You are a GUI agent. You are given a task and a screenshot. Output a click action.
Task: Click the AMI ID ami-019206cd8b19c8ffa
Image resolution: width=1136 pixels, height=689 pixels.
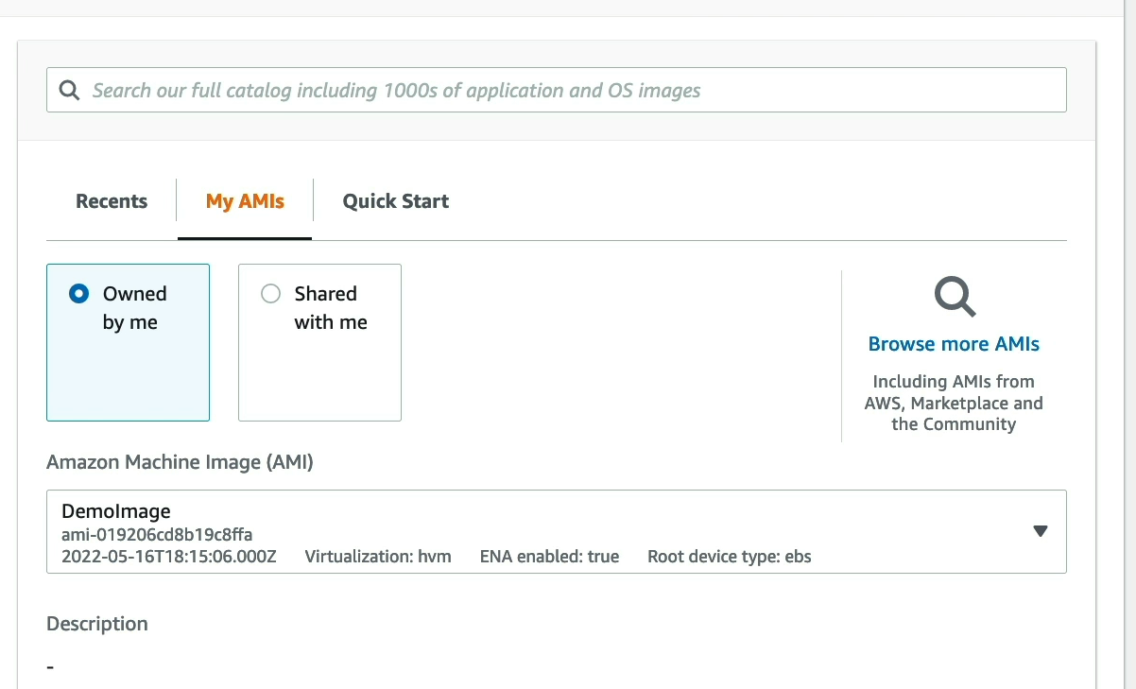[x=157, y=535]
